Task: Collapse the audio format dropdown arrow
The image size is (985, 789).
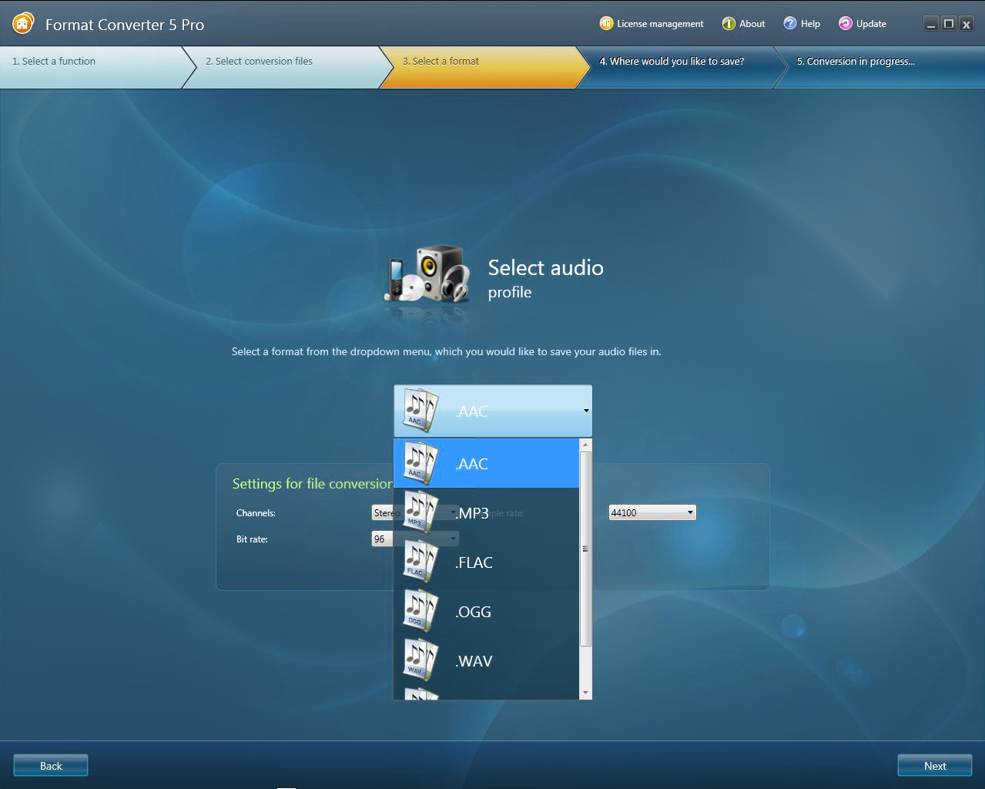Action: tap(586, 411)
